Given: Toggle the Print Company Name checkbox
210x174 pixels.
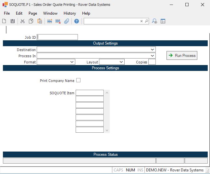Looking at the screenshot, I should coord(78,80).
